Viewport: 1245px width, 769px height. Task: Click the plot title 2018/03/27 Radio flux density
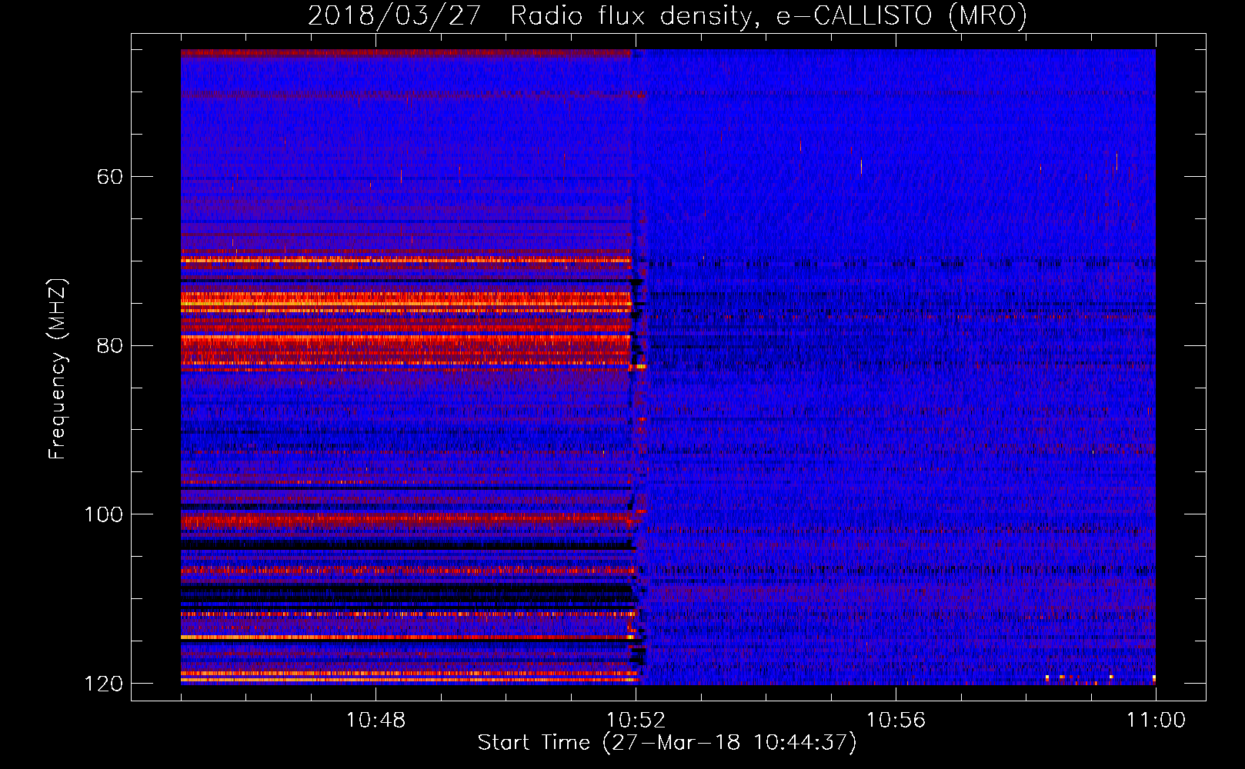667,16
